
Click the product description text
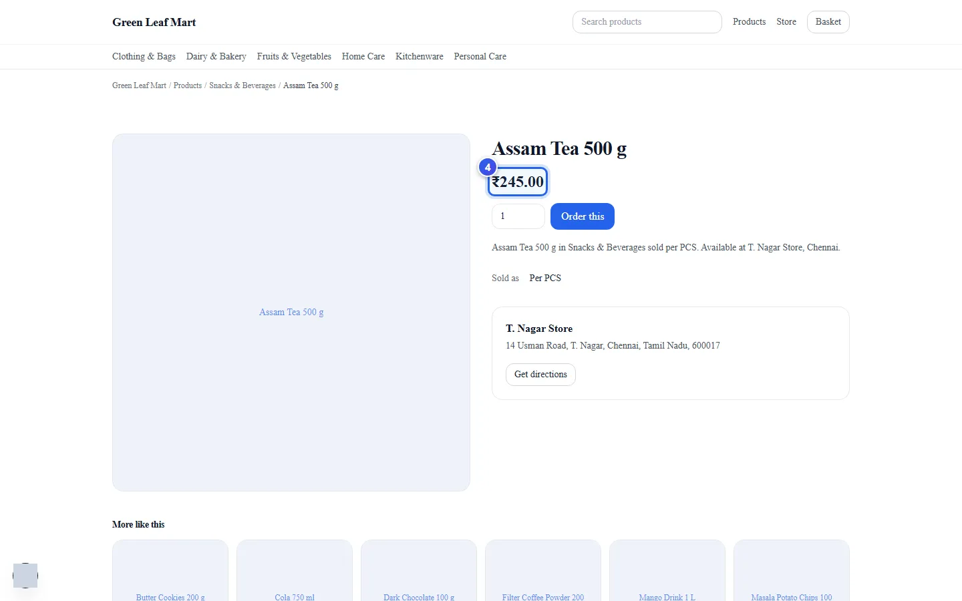point(666,247)
